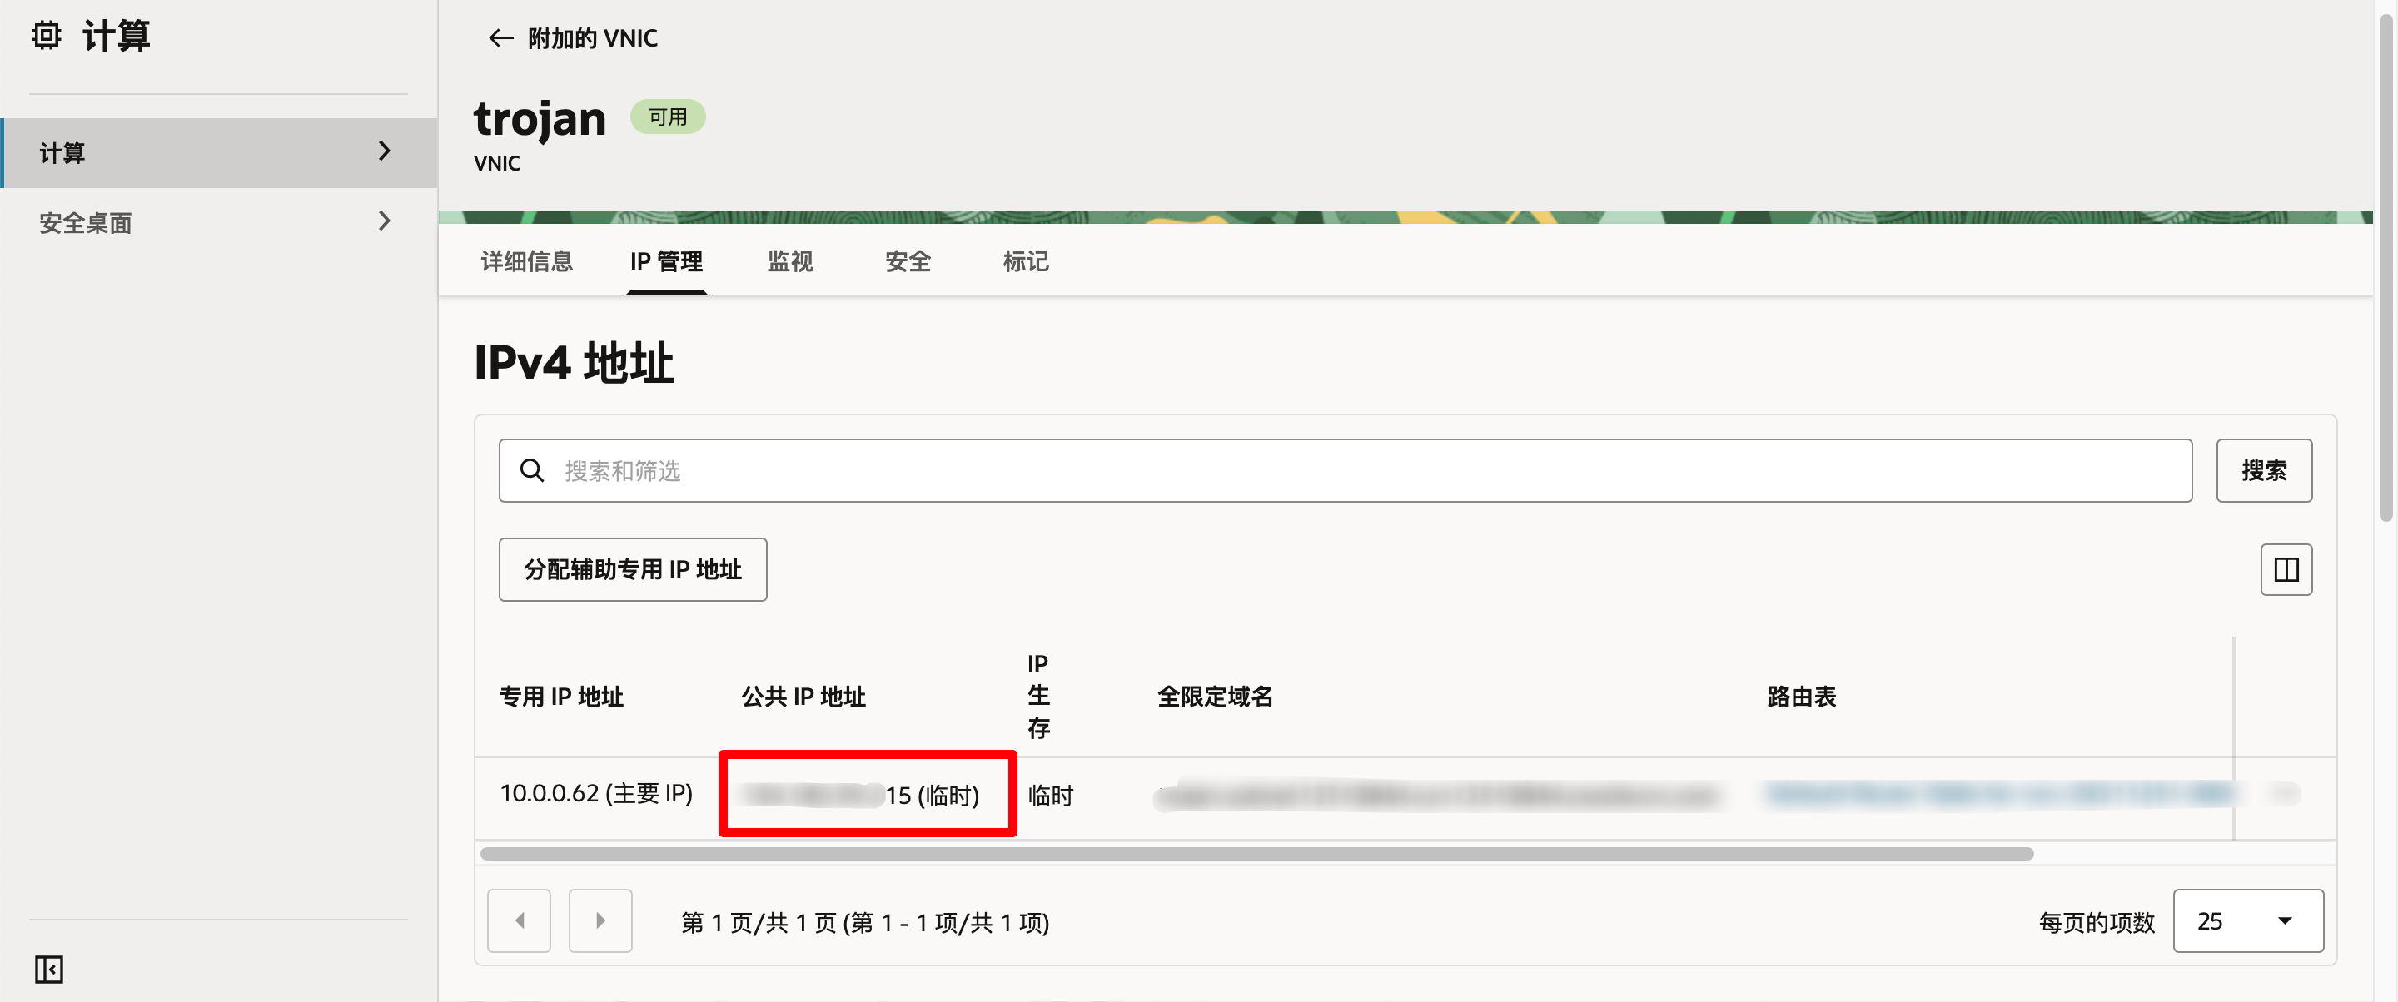Click the back arrow beside 附加的 VNIC

point(500,38)
